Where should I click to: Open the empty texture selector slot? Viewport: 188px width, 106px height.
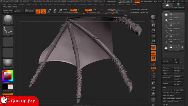[8, 52]
